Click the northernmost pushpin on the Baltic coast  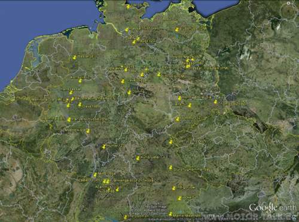point(129,7)
